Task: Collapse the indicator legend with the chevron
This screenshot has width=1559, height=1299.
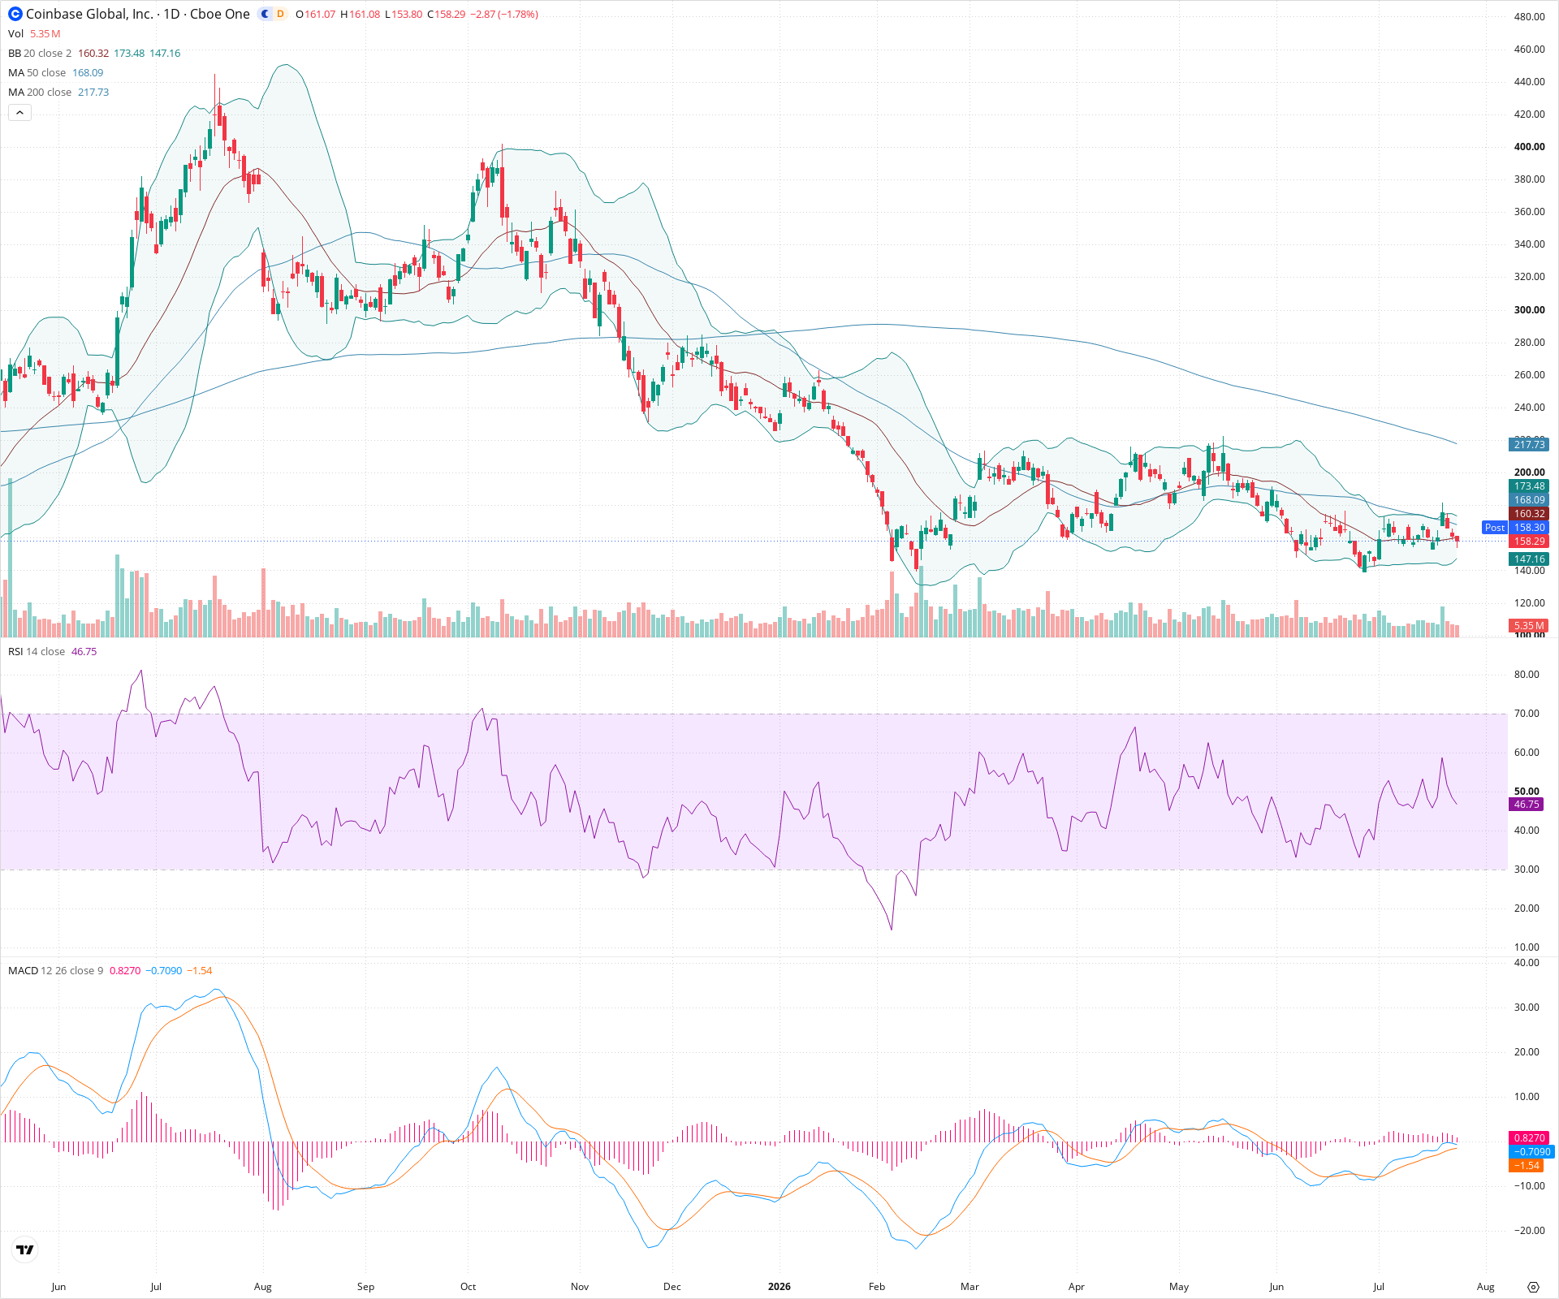Action: 19,113
